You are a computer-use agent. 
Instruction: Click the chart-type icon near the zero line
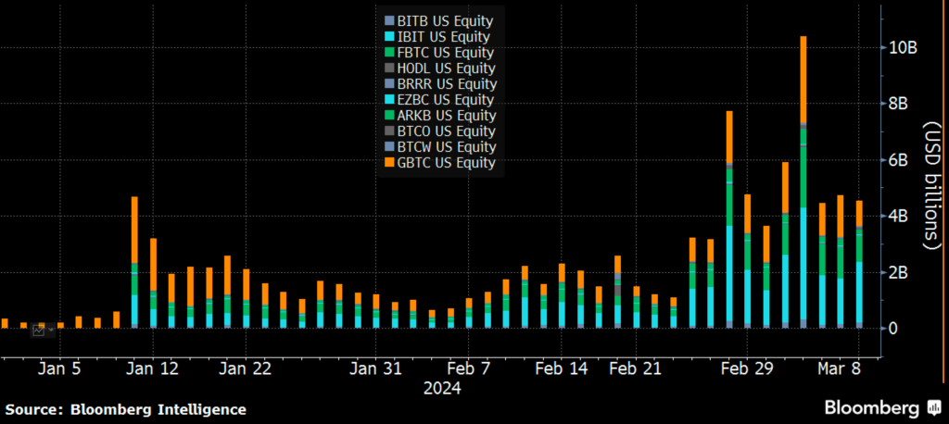point(39,330)
